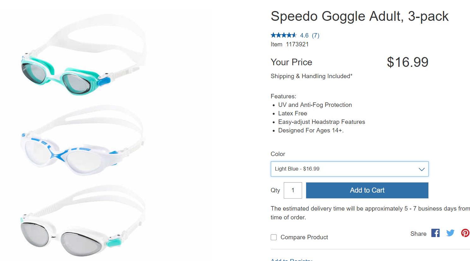Click the Speedo Goggle Adult product title
The image size is (470, 261).
click(x=359, y=16)
